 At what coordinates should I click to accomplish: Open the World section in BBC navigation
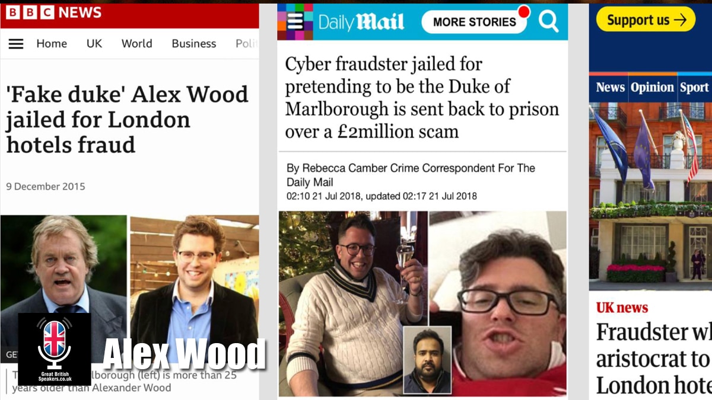137,44
